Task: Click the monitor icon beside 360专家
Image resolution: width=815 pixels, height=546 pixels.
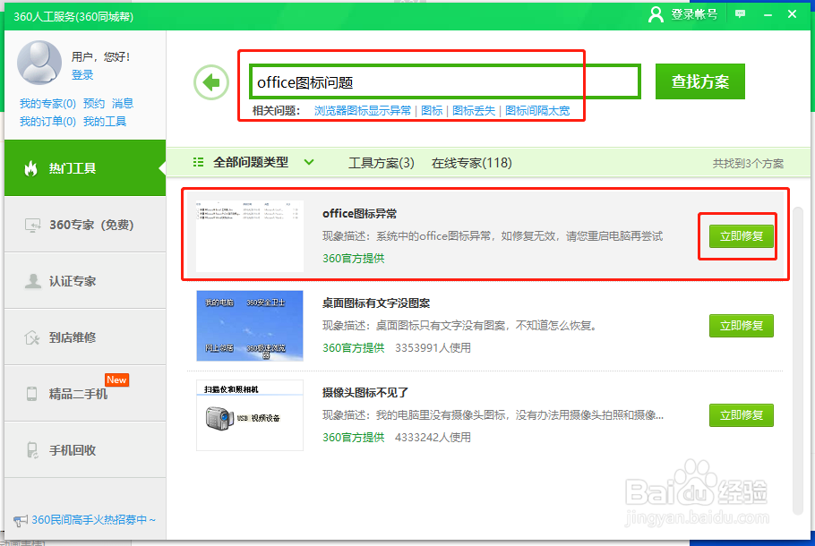Action: point(32,225)
